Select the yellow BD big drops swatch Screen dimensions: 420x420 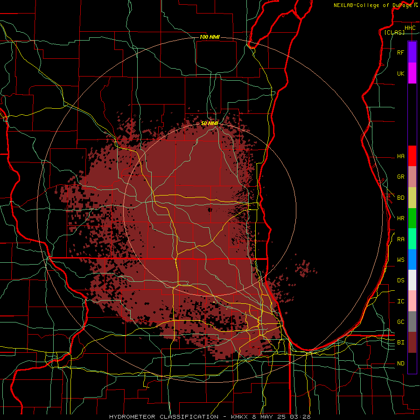point(412,198)
